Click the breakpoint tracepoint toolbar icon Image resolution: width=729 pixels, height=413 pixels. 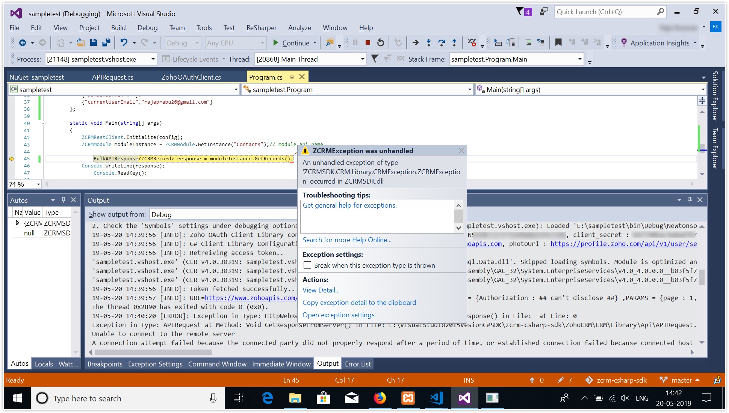pos(472,43)
